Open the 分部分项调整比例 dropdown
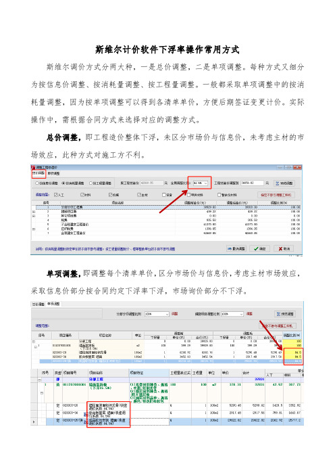The height and width of the screenshot is (475, 335). tap(157, 314)
